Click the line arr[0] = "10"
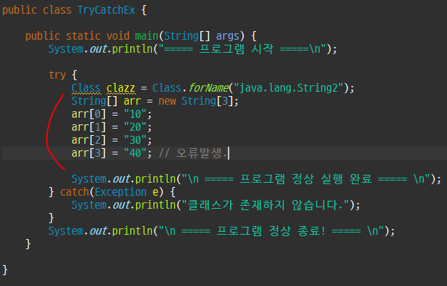The image size is (447, 286). (111, 114)
